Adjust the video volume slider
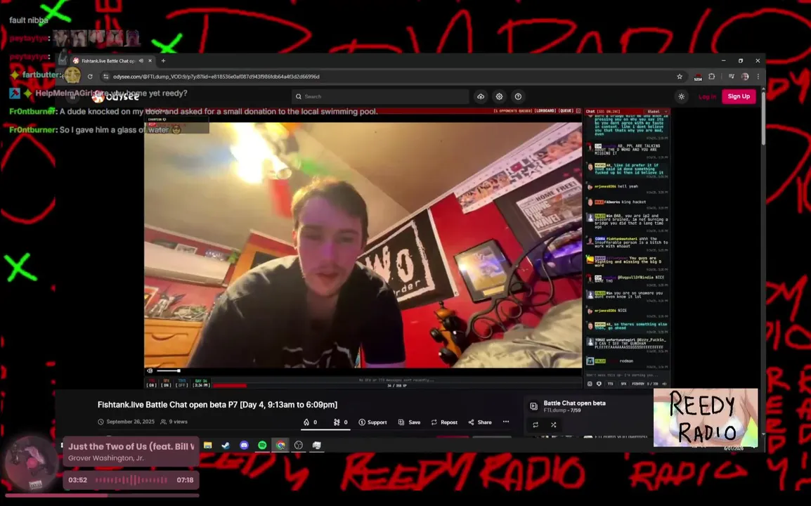This screenshot has height=506, width=811. click(x=168, y=370)
